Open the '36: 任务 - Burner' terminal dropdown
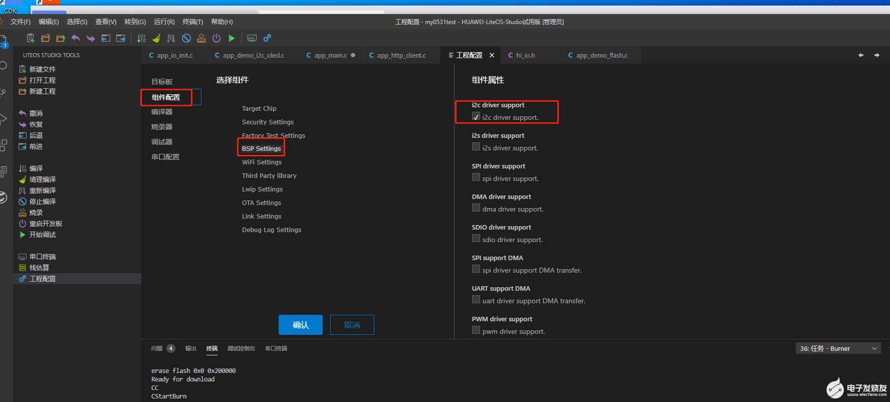The width and height of the screenshot is (890, 402). (x=838, y=348)
